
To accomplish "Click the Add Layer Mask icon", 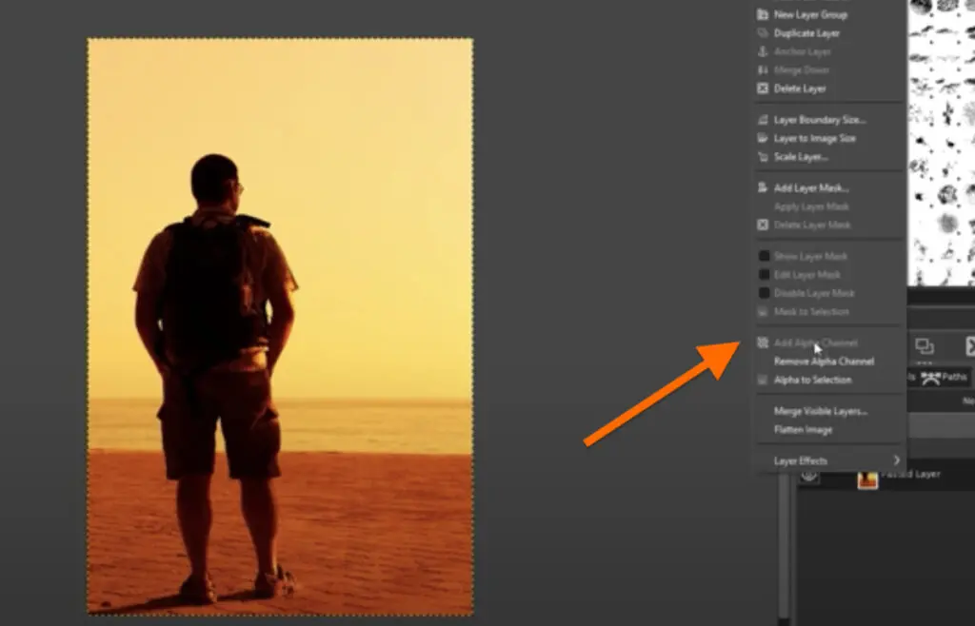I will (x=763, y=188).
